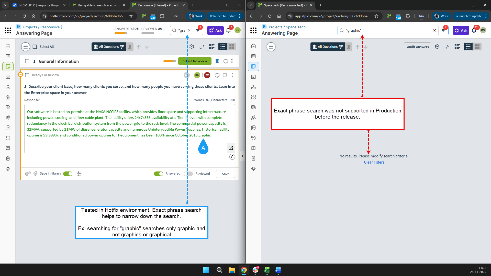Open response in expanded editor icon
This screenshot has height=276, width=491.
pyautogui.click(x=231, y=148)
